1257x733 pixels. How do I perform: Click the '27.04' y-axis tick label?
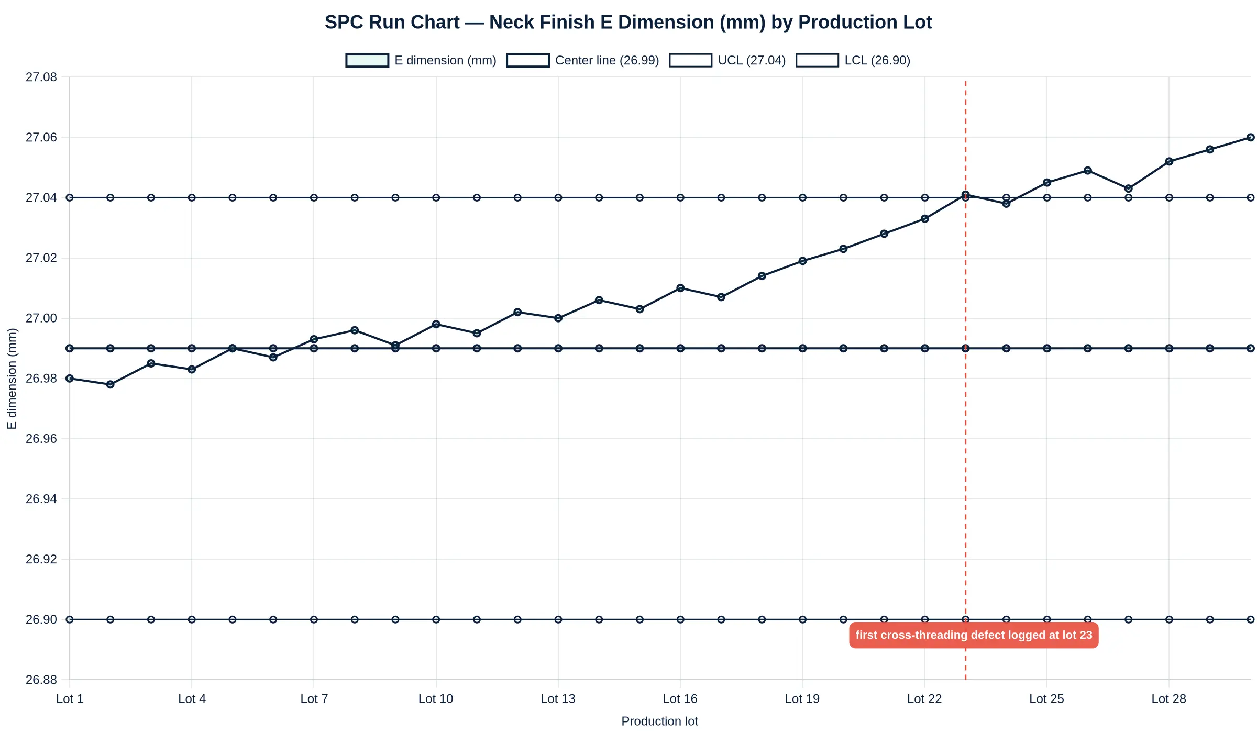point(41,197)
